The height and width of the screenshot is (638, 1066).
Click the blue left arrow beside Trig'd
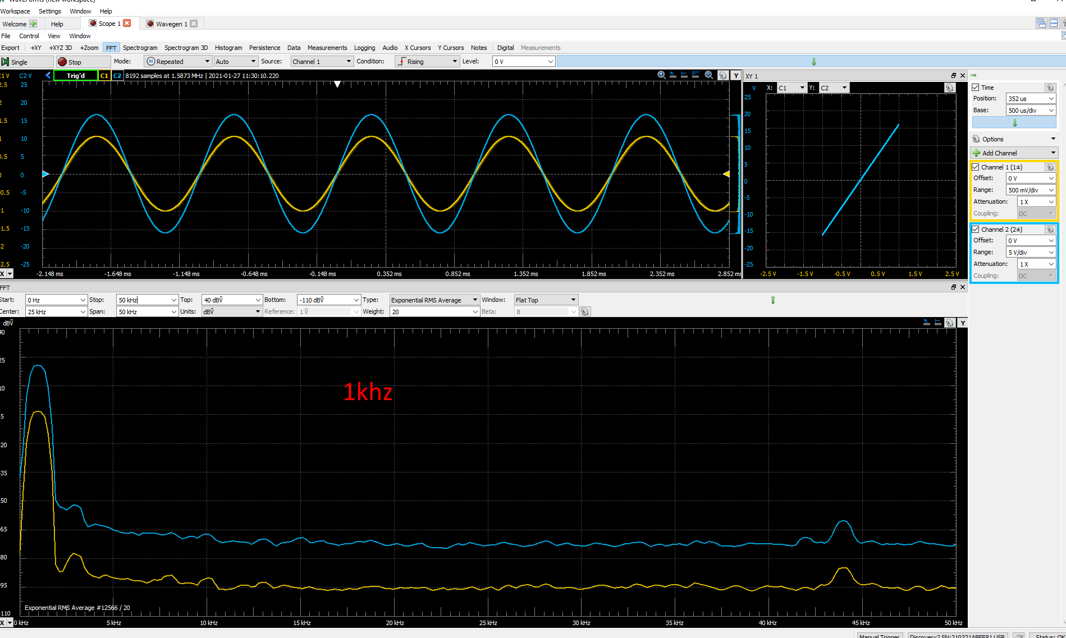[48, 75]
